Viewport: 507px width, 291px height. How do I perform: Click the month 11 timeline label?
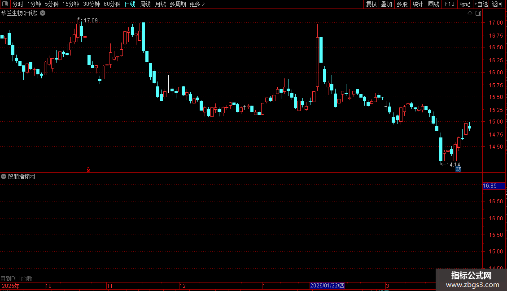[x=109, y=286]
